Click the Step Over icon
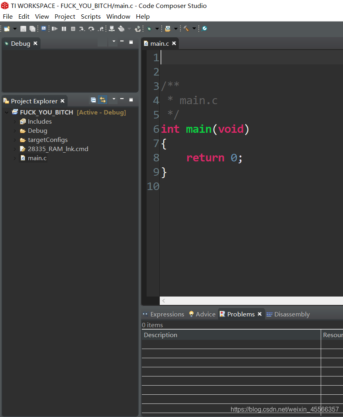This screenshot has width=343, height=417. tap(91, 29)
